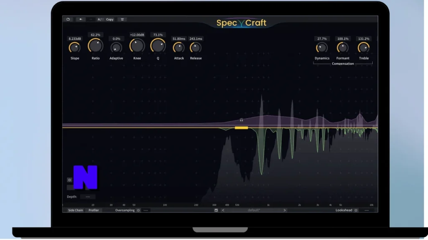Switch A/B comparison state
This screenshot has height=240, width=428.
[100, 20]
